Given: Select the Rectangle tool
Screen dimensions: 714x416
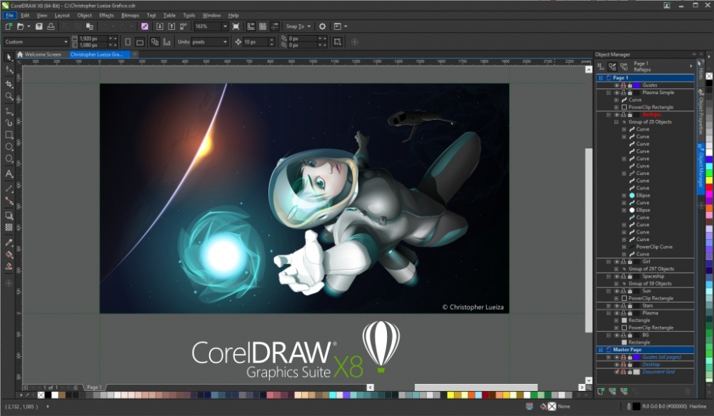Looking at the screenshot, I should tap(9, 135).
